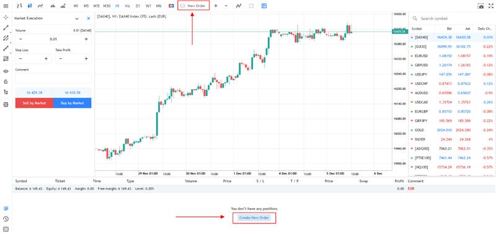Select the candlestick chart type icon
The height and width of the screenshot is (234, 496).
tap(30, 6)
